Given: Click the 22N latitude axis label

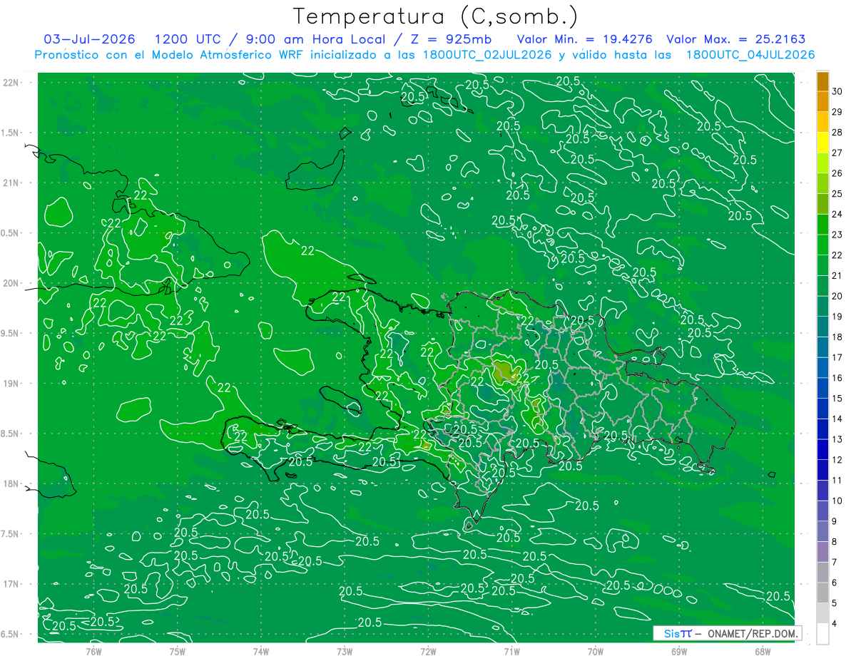Looking at the screenshot, I should [12, 82].
